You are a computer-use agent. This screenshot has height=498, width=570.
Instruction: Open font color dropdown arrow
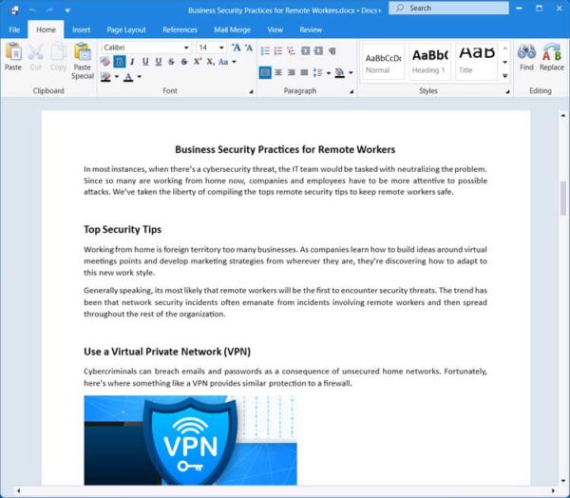[140, 77]
